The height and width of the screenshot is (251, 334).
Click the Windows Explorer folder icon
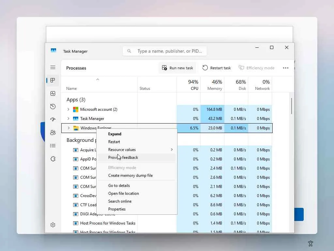pyautogui.click(x=76, y=128)
